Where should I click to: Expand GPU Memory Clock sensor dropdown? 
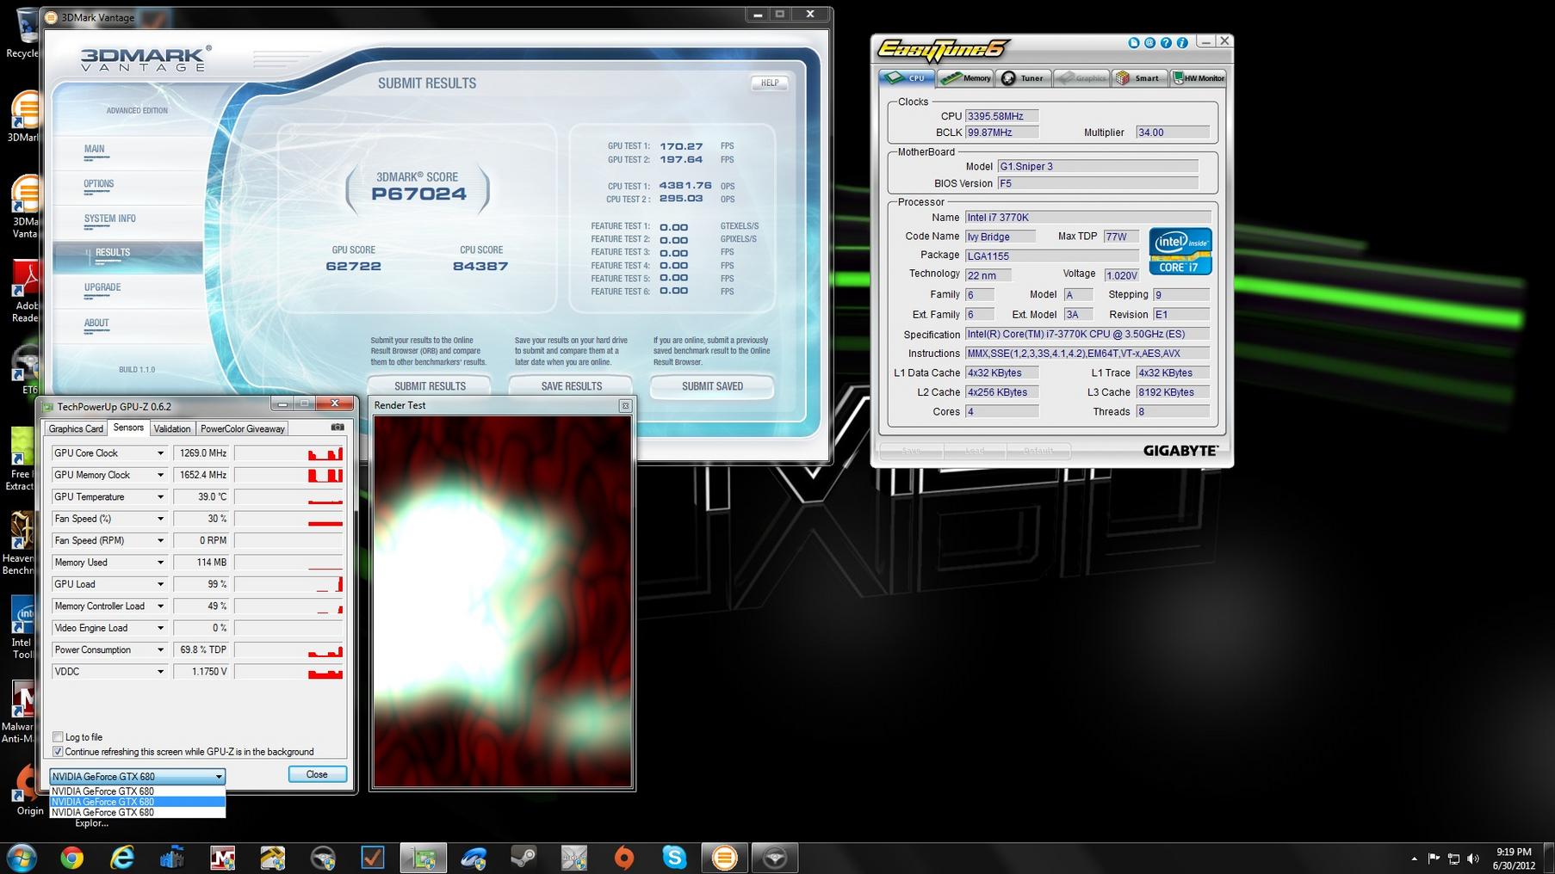(x=160, y=475)
